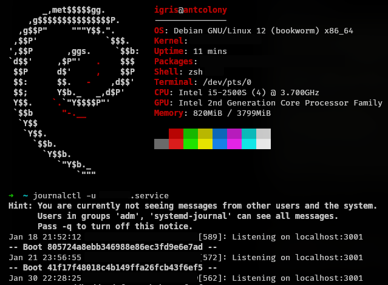The width and height of the screenshot is (388, 285).
Task: Click '[562]: Listening on localhost:3001' entry
Action: pyautogui.click(x=281, y=278)
